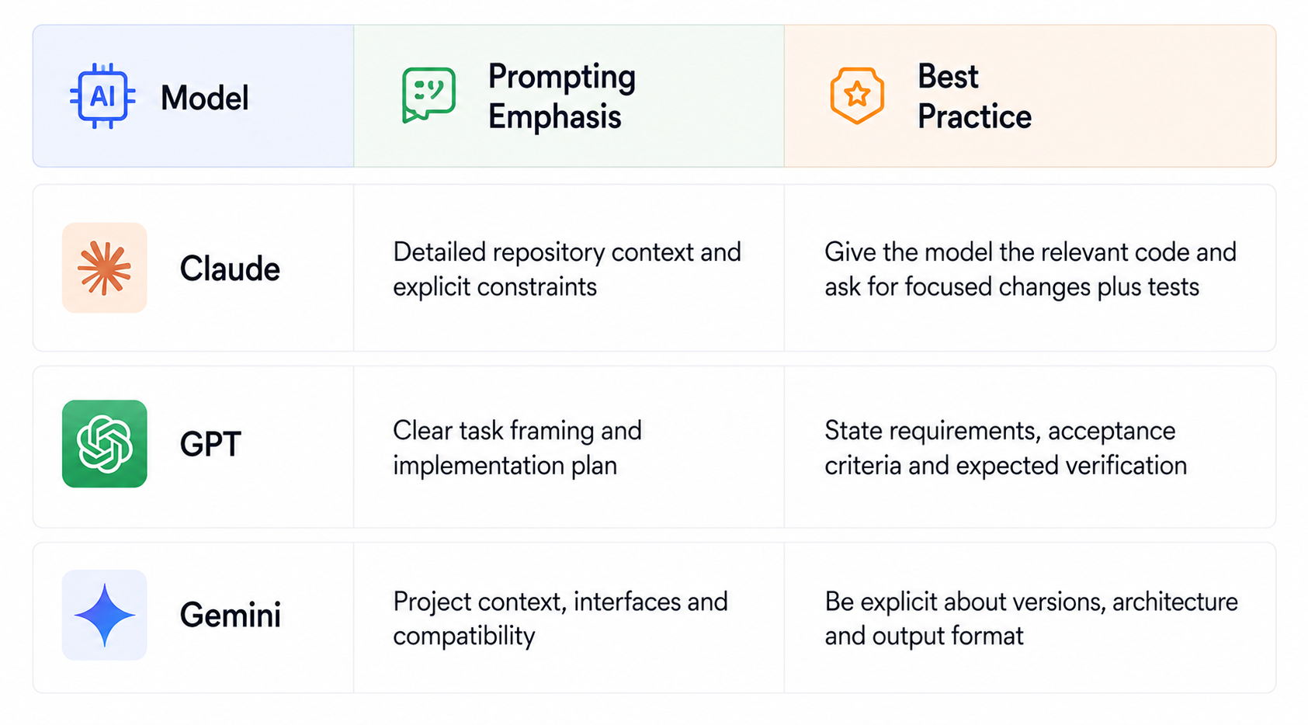Viewport: 1308px width, 725px height.
Task: Select the 'Be explicit about versions' cell
Action: point(1030,618)
